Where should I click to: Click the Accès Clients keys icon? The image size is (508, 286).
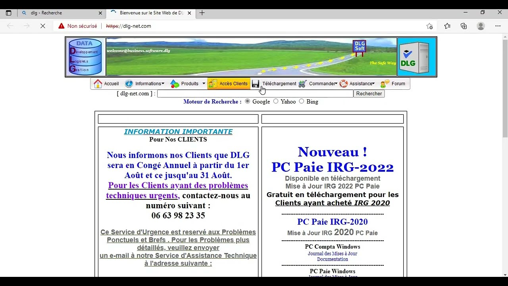coord(213,83)
